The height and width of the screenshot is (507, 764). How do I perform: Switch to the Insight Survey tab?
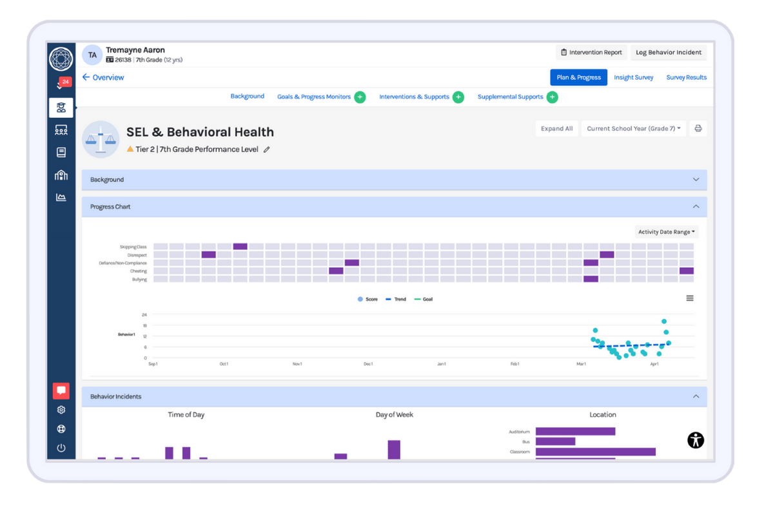634,77
